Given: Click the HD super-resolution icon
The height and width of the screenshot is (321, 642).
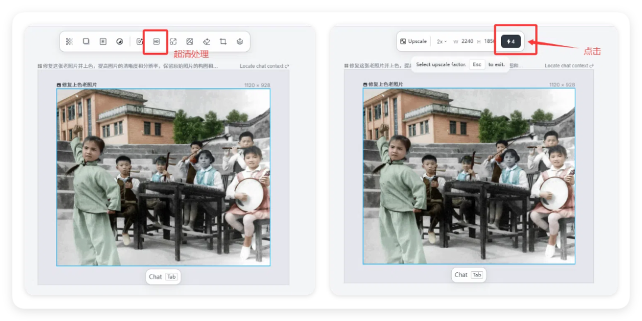Looking at the screenshot, I should 156,42.
